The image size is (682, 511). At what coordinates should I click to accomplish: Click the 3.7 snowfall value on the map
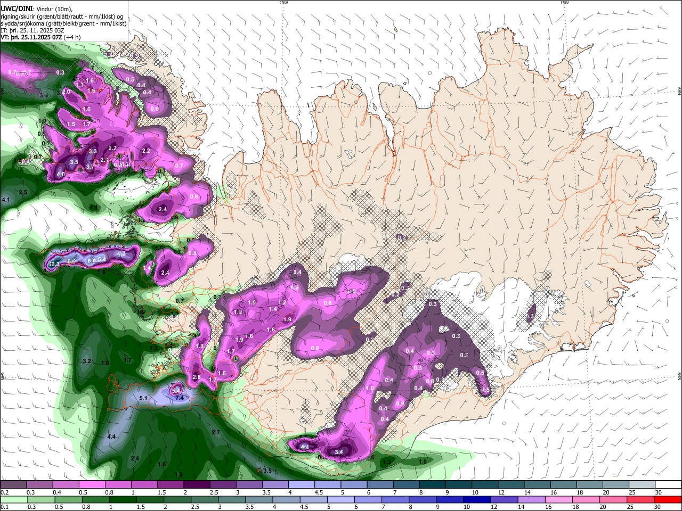pos(90,167)
